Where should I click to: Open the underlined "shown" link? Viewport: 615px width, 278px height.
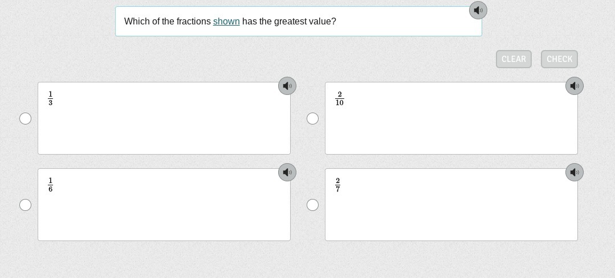coord(226,22)
